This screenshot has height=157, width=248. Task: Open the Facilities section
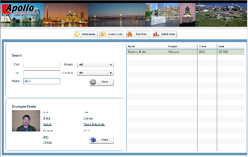138,34
